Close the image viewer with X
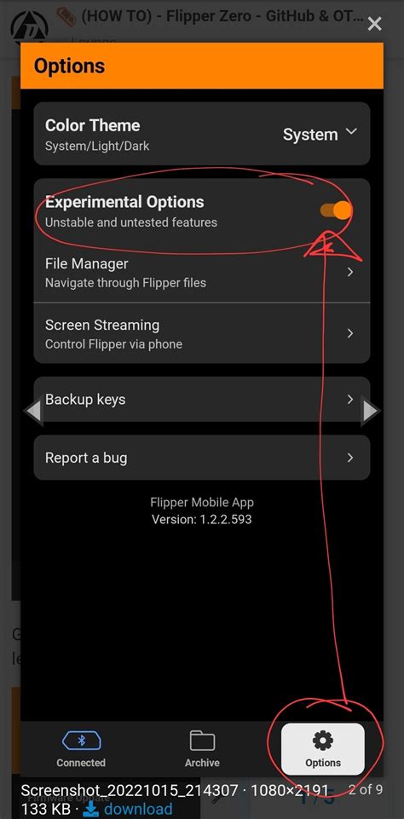The height and width of the screenshot is (819, 404). [x=374, y=24]
